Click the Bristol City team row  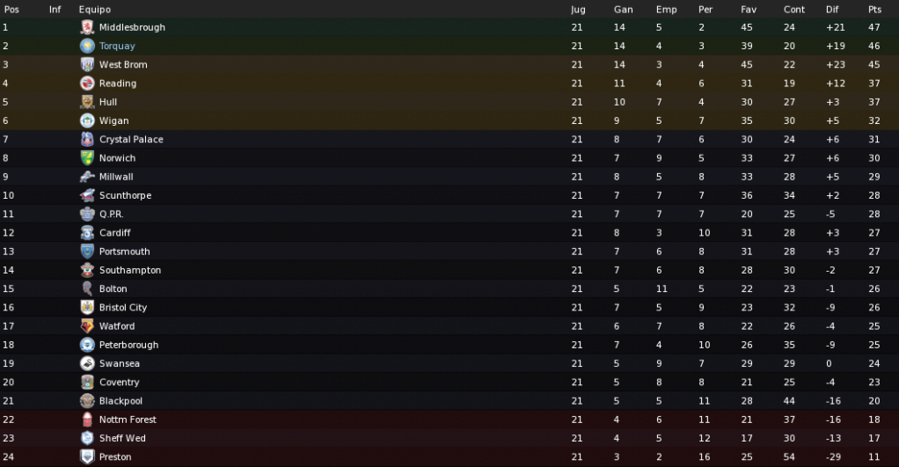point(449,307)
